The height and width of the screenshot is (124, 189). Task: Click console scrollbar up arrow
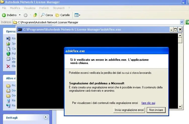(180, 35)
